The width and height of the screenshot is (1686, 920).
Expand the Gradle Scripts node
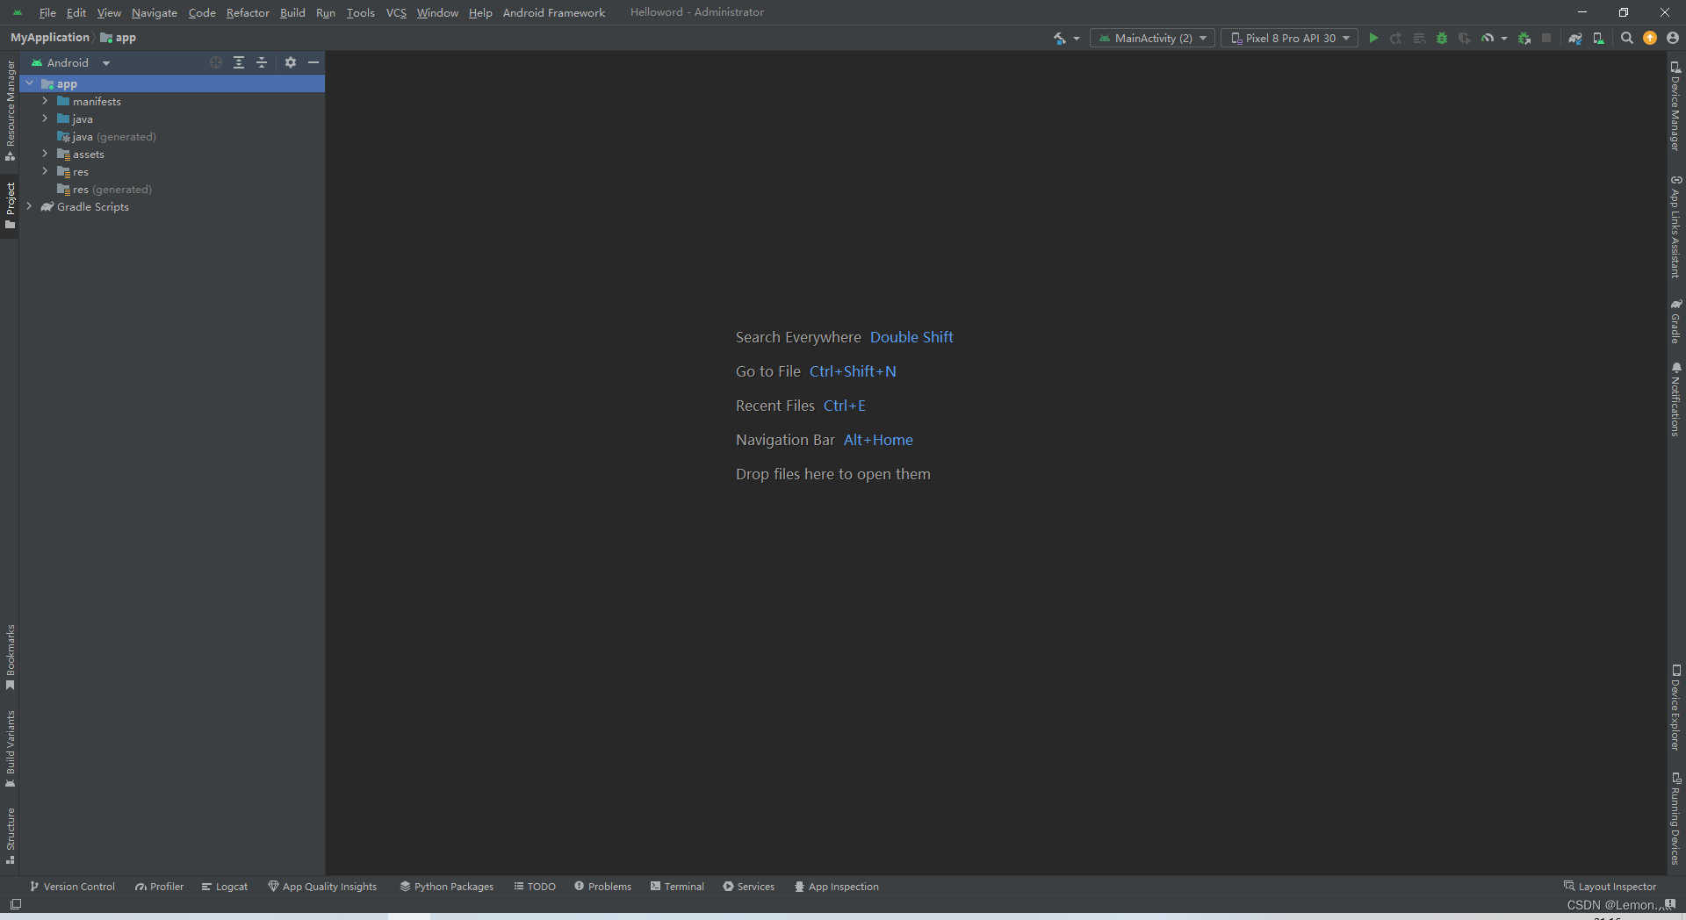click(x=30, y=206)
